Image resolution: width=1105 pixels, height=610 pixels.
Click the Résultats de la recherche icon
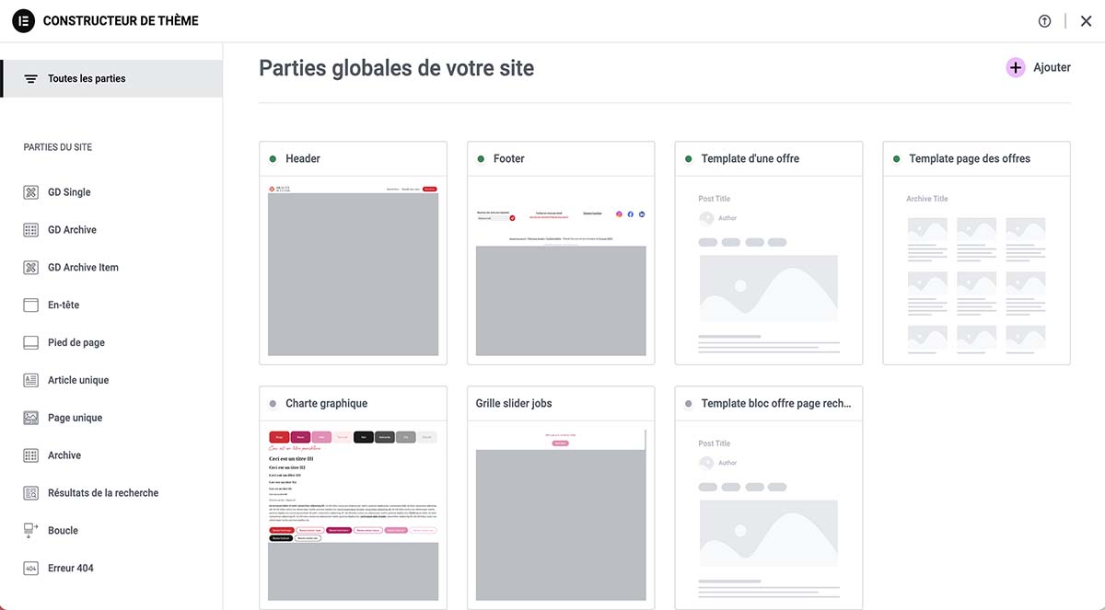(30, 493)
